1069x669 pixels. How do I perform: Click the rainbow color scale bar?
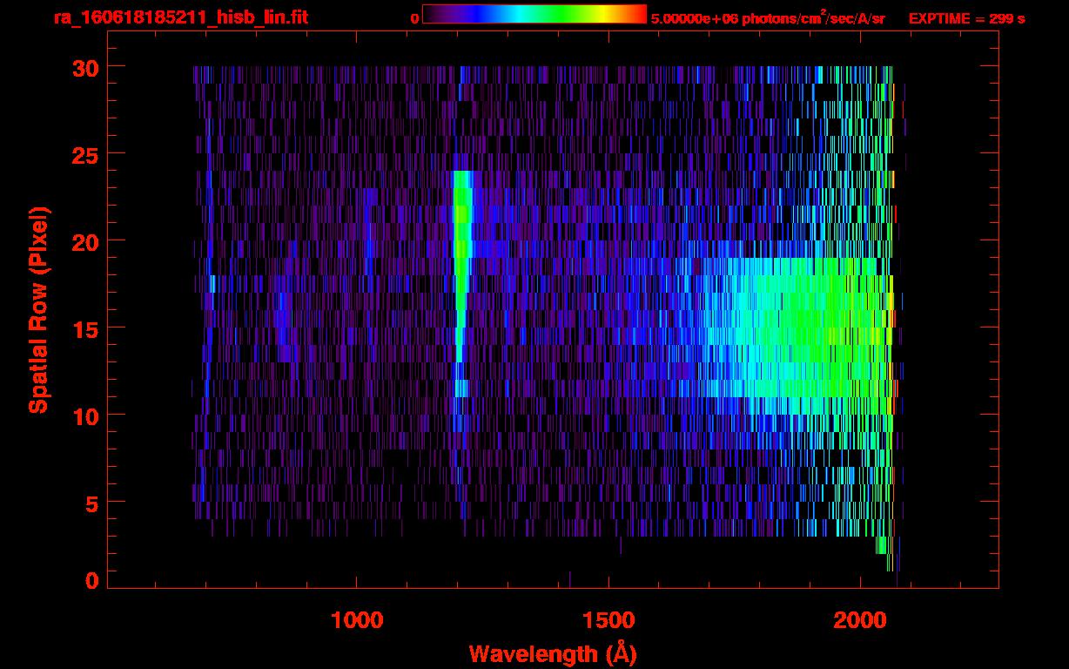pos(534,14)
